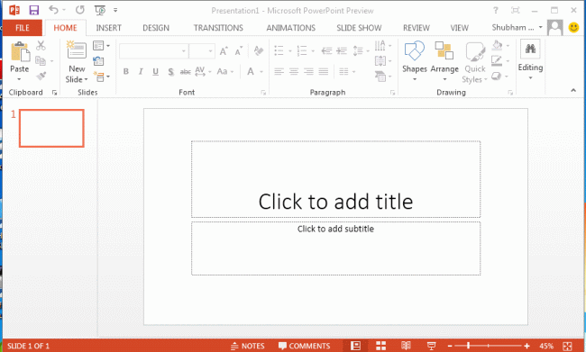Open slide Layout dropdown
Screen dimensions: 586x352
pos(102,46)
